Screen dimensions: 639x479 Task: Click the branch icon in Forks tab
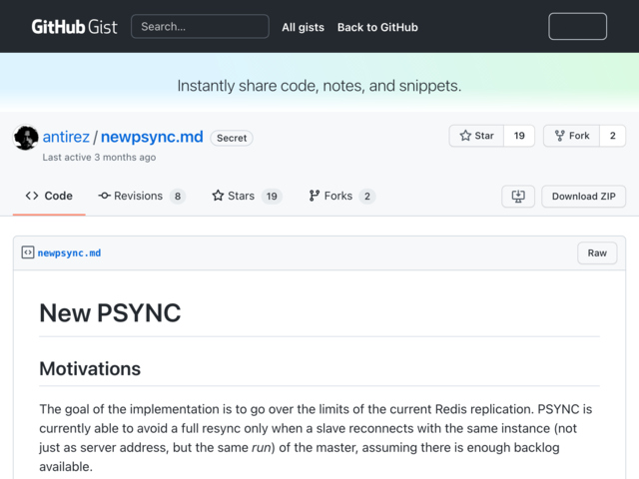(314, 196)
